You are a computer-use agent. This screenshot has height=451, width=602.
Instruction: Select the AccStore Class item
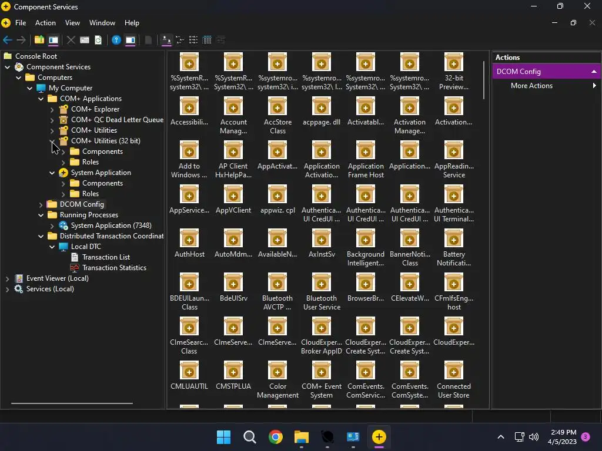pyautogui.click(x=277, y=116)
